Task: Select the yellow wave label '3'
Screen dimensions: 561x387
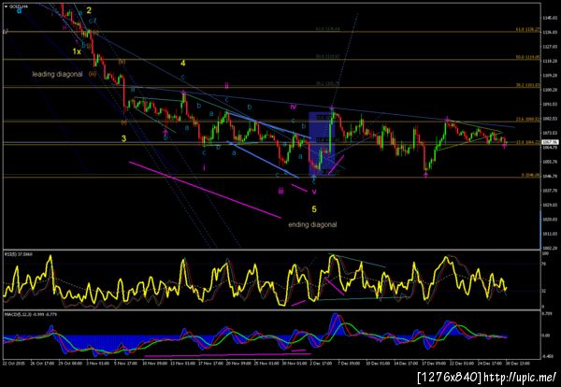Action: (123, 138)
